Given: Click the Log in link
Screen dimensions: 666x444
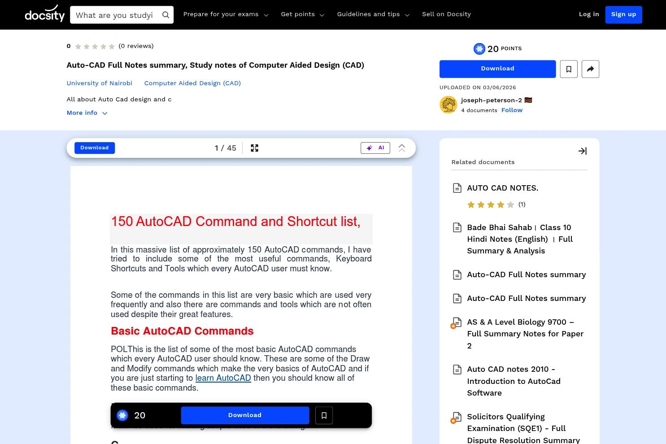Looking at the screenshot, I should pyautogui.click(x=589, y=14).
